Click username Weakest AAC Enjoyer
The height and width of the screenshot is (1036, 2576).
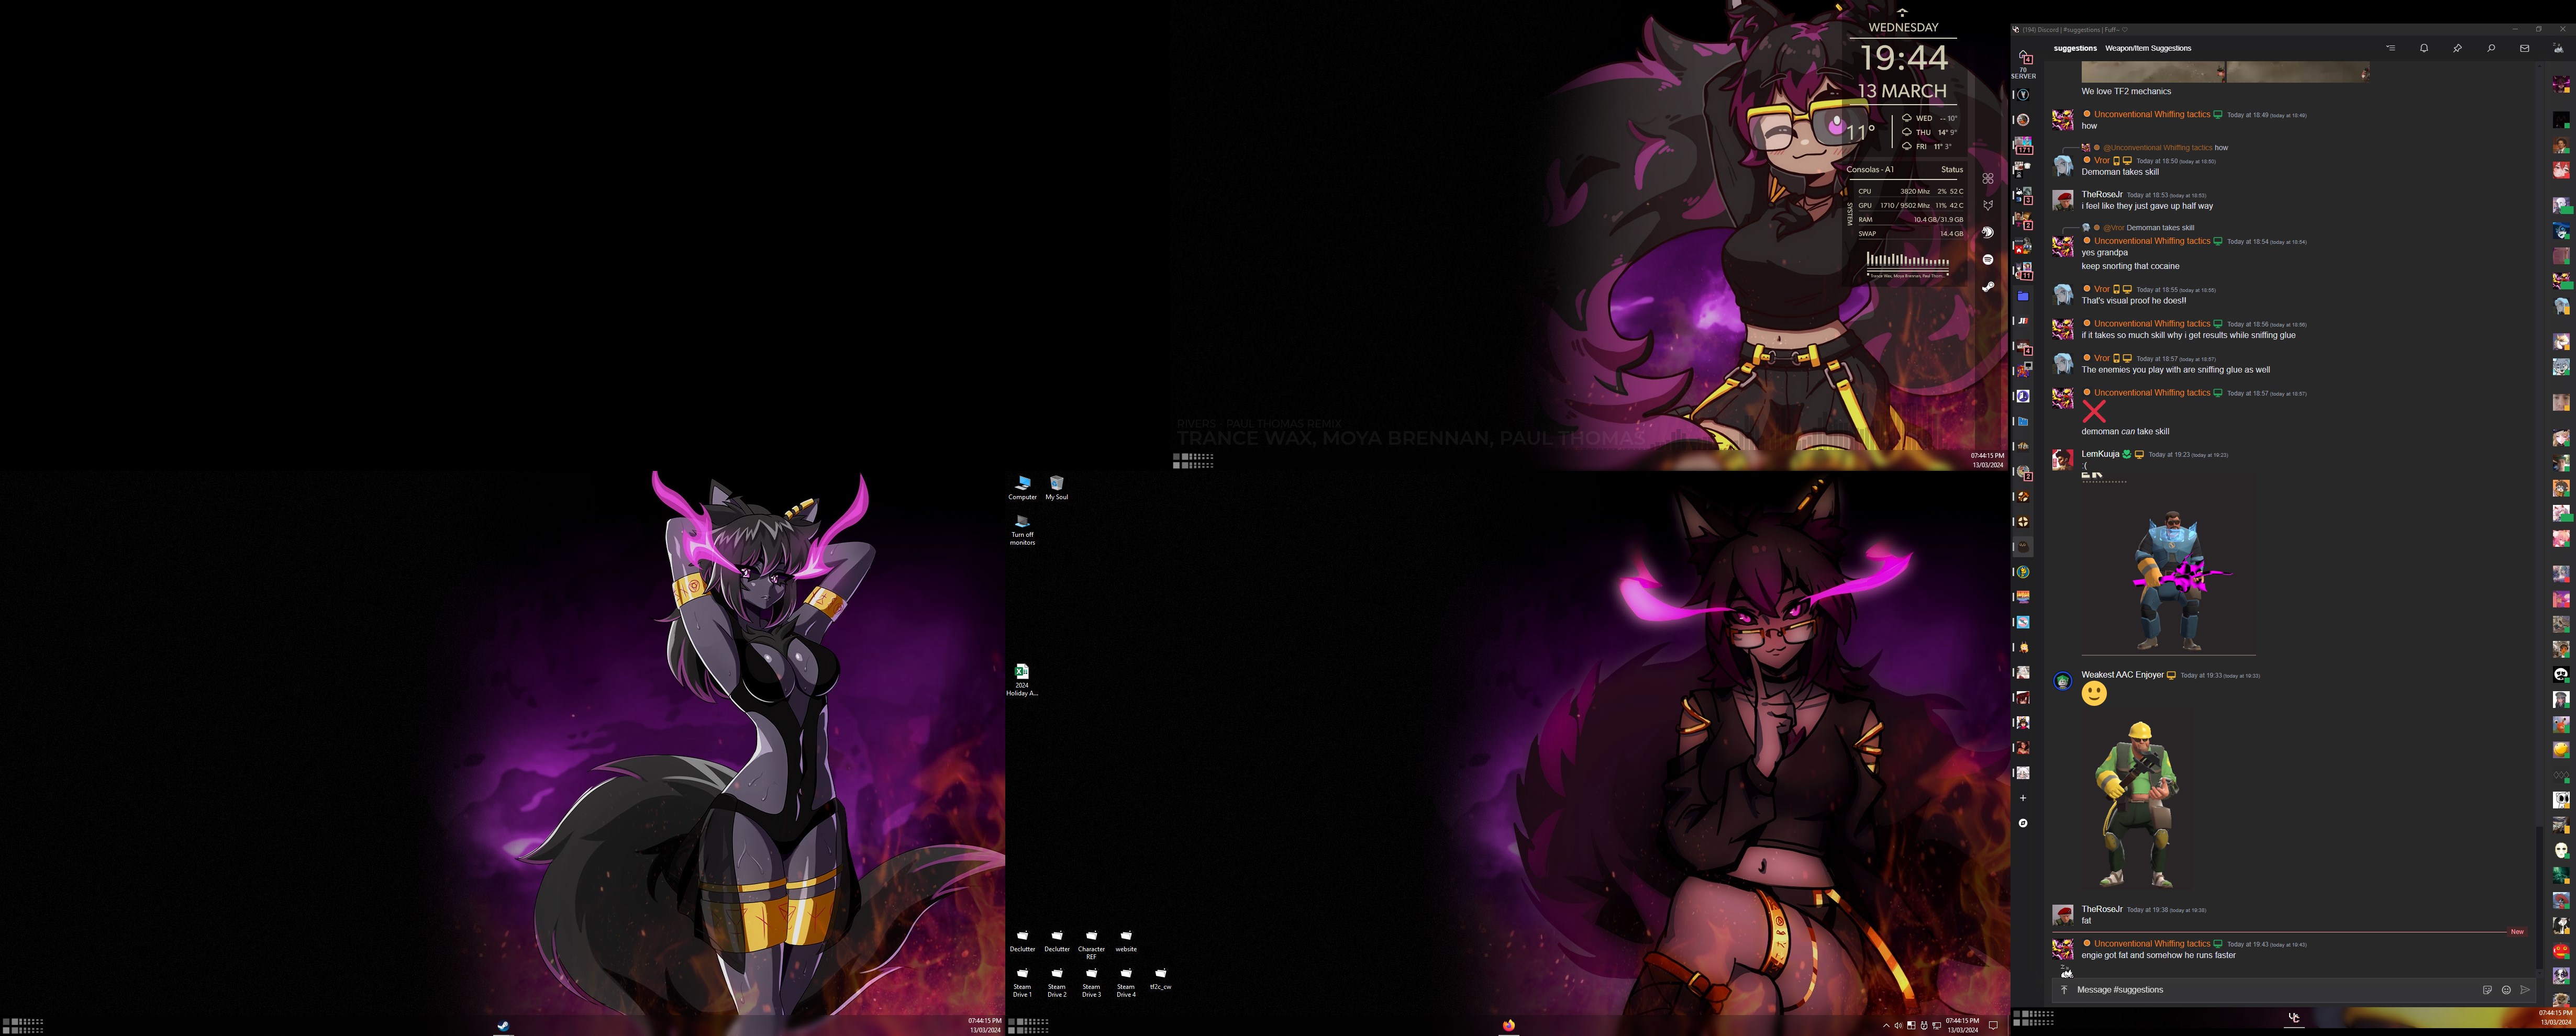coord(2122,674)
